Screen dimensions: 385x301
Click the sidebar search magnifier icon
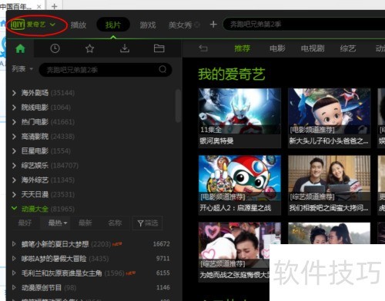pyautogui.click(x=162, y=69)
